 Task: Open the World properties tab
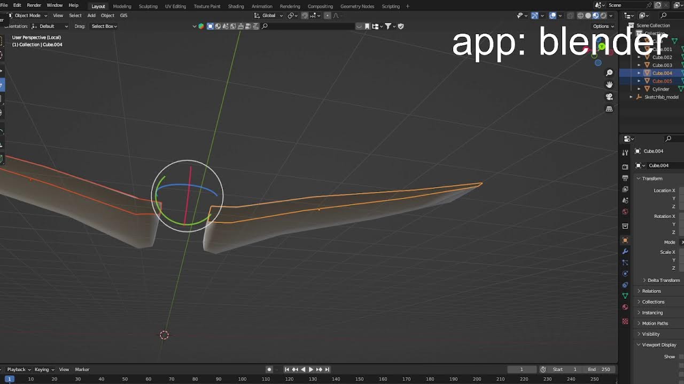point(625,212)
